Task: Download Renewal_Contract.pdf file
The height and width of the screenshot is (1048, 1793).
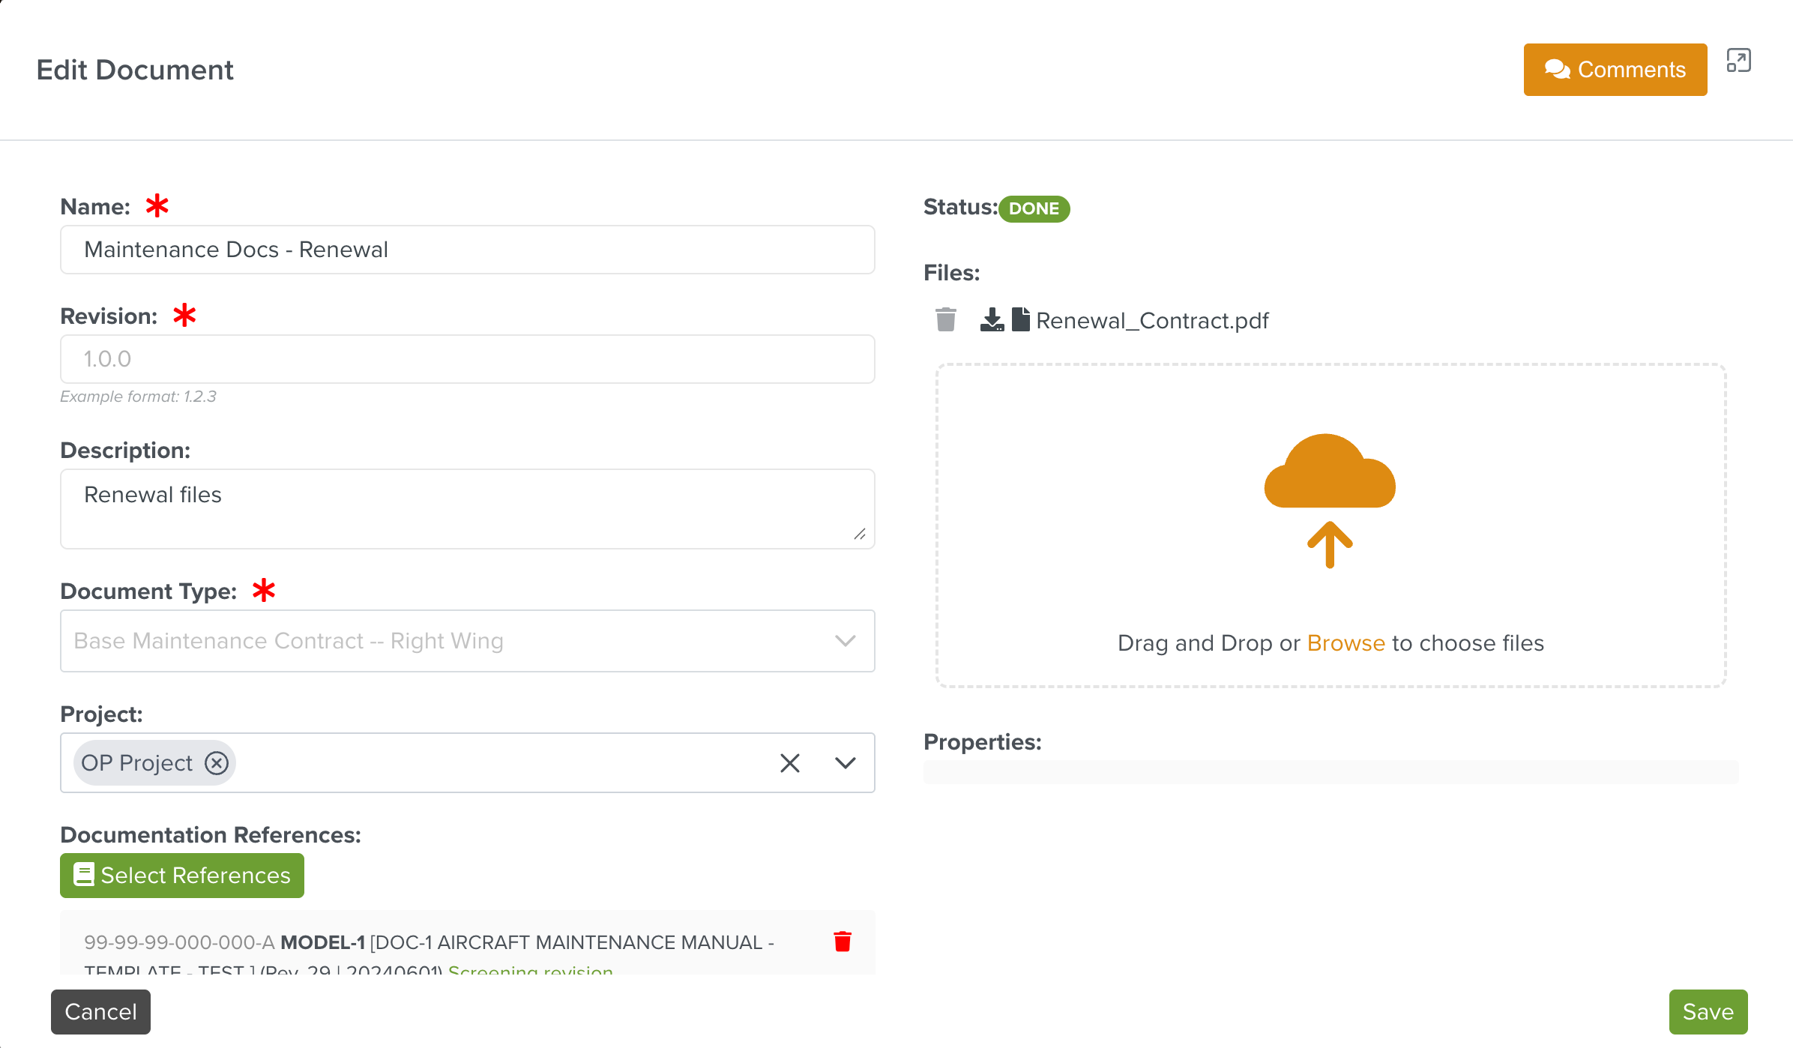Action: pyautogui.click(x=992, y=320)
